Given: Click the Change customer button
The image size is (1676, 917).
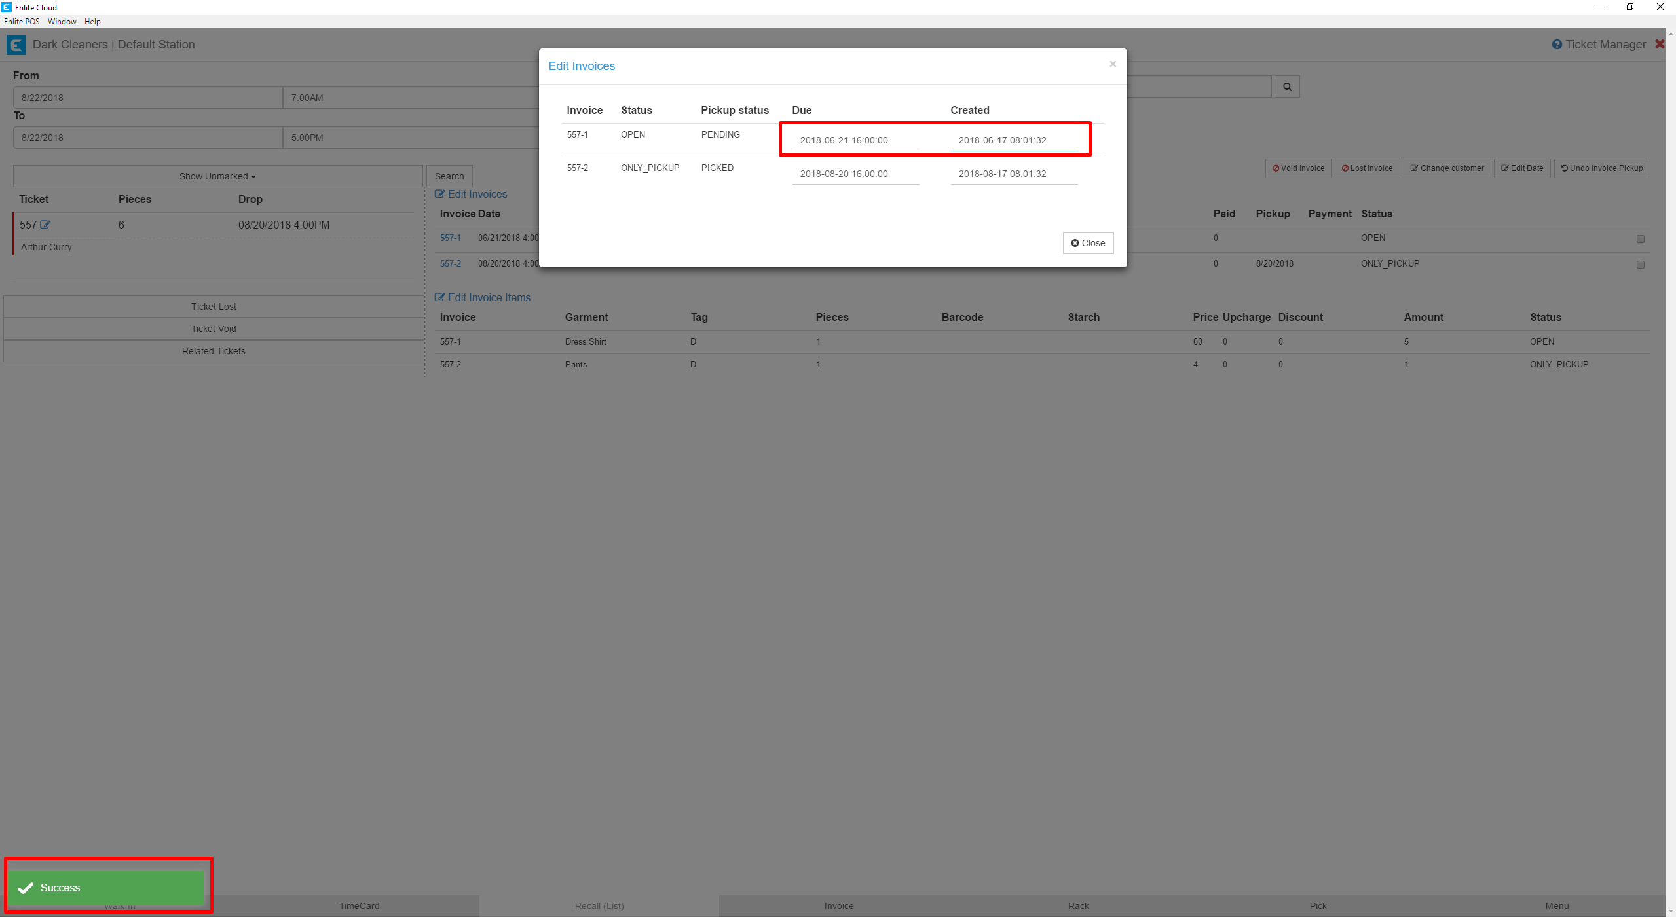Looking at the screenshot, I should [x=1447, y=168].
